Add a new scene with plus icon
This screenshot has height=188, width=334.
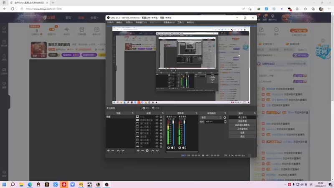(x=108, y=151)
